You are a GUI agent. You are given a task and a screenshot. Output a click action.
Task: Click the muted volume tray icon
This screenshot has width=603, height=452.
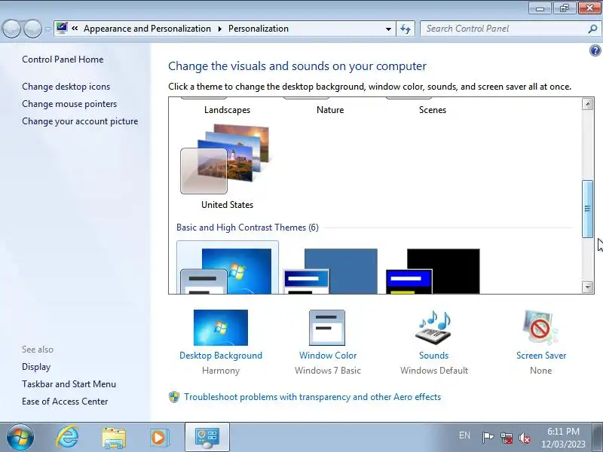coord(525,438)
